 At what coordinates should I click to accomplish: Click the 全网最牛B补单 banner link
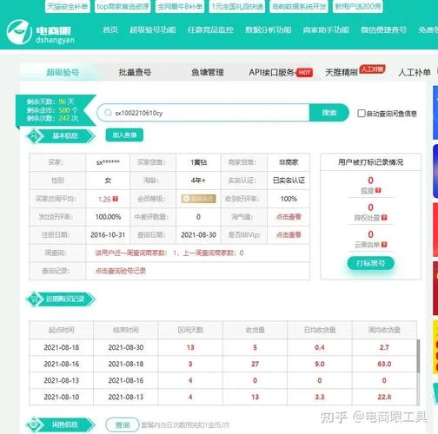pos(180,6)
